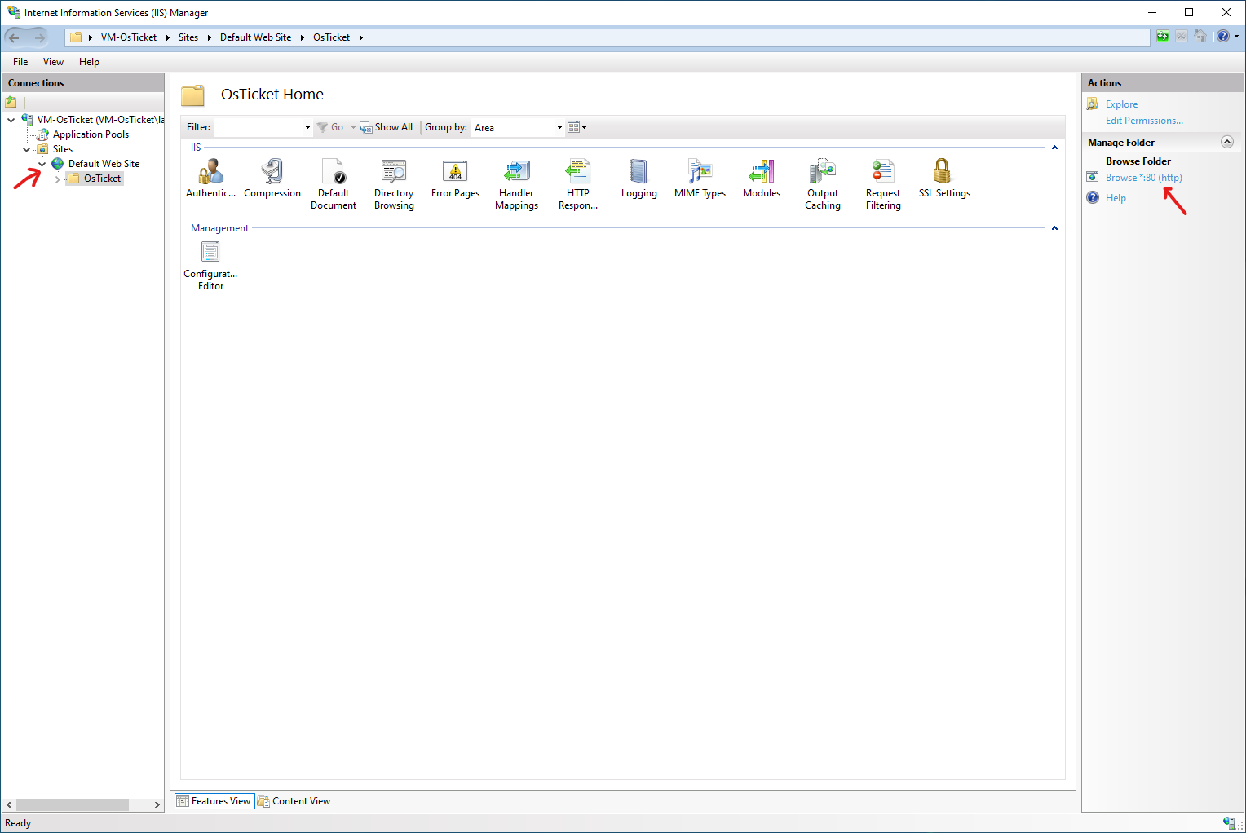Collapse the Default Web Site tree node
1246x833 pixels.
click(42, 164)
